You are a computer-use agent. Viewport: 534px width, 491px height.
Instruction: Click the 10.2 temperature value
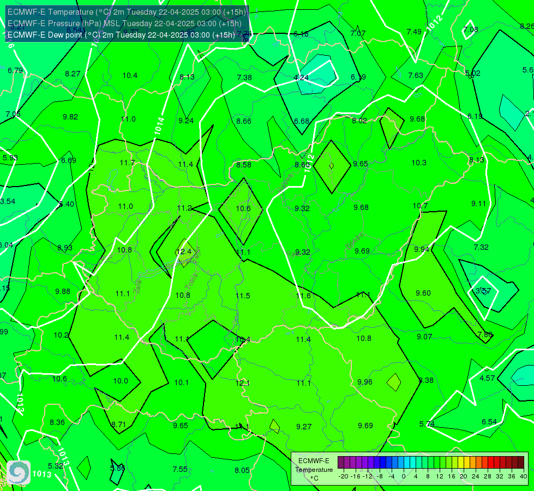(x=61, y=336)
